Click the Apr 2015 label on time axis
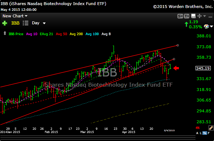 click(x=129, y=132)
